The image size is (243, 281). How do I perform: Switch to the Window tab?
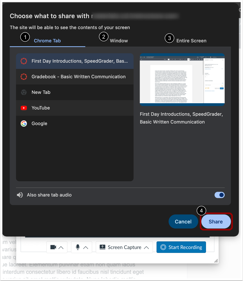119,41
